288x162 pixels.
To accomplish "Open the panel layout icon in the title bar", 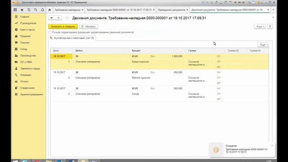I will [253, 3].
